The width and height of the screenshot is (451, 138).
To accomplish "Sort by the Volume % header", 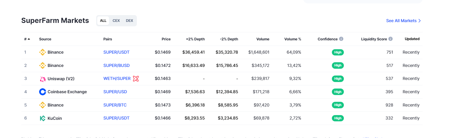I will 293,39.
